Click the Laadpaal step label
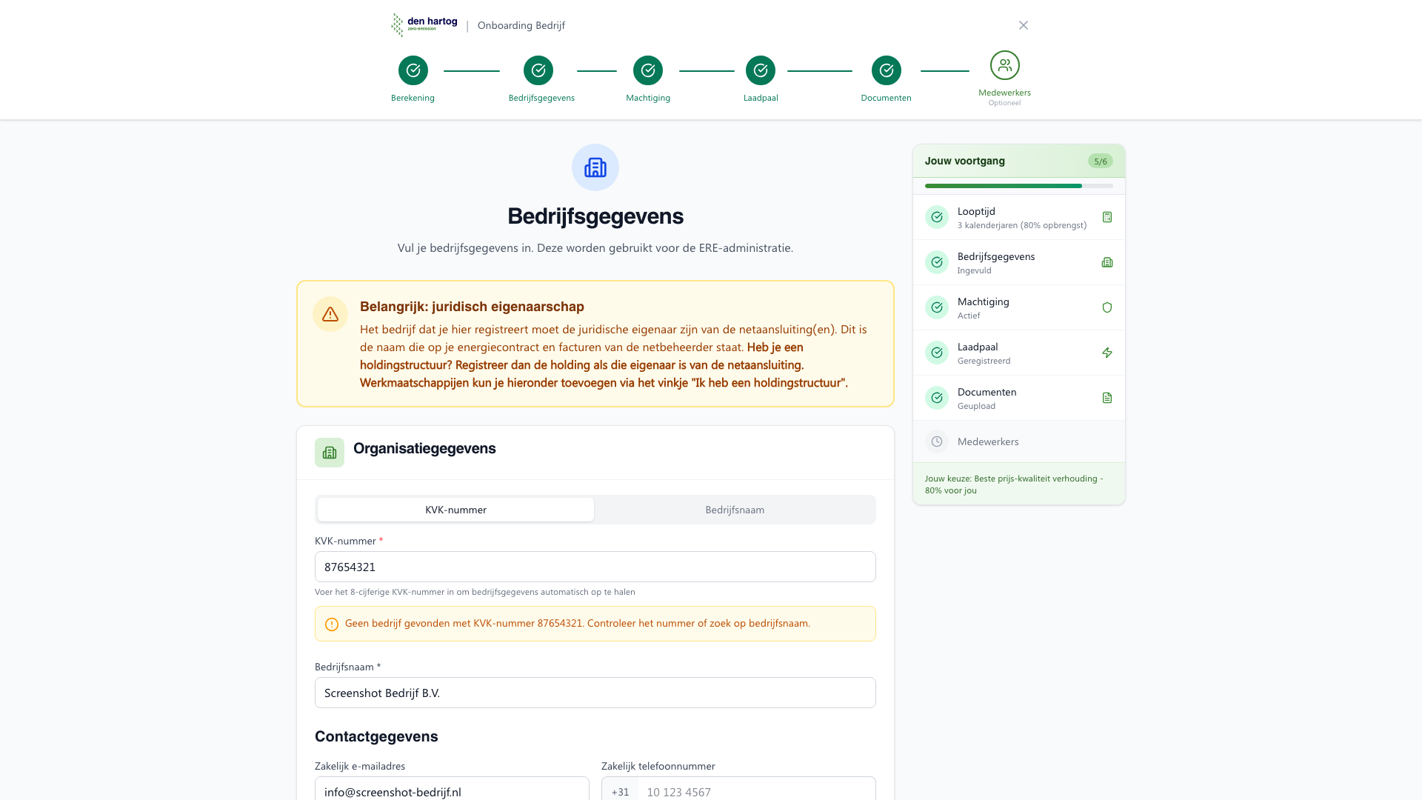This screenshot has height=800, width=1422. [761, 98]
